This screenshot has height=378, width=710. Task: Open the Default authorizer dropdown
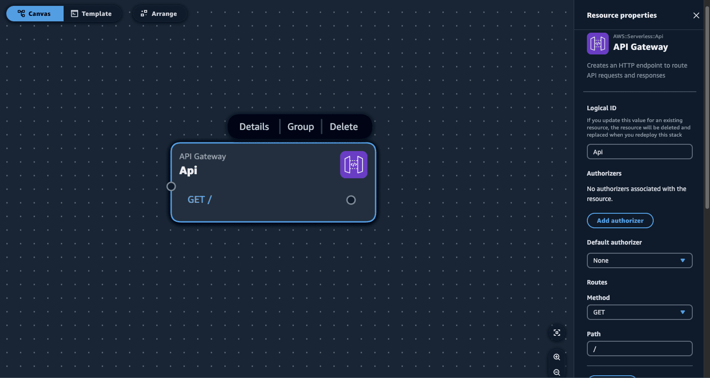pos(640,260)
